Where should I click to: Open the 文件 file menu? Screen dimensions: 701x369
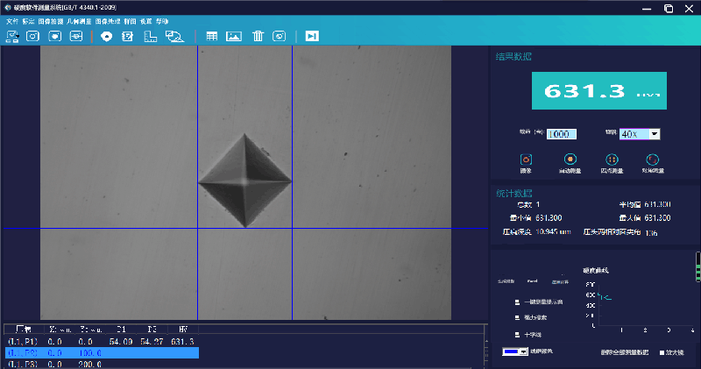coord(12,20)
